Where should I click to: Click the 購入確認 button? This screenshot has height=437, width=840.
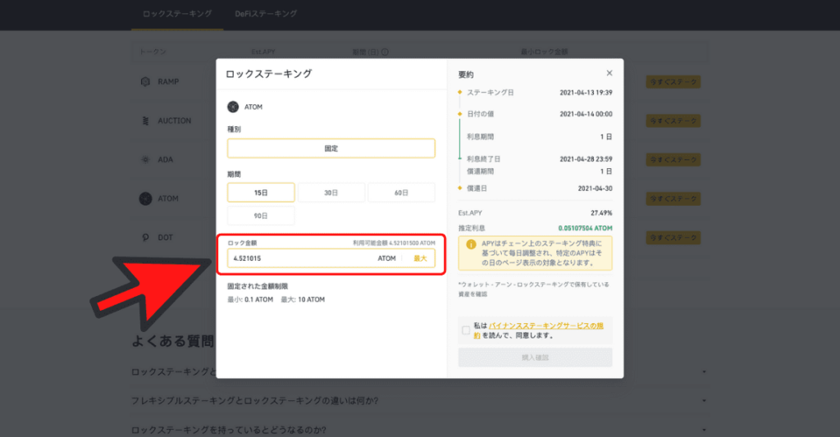535,357
